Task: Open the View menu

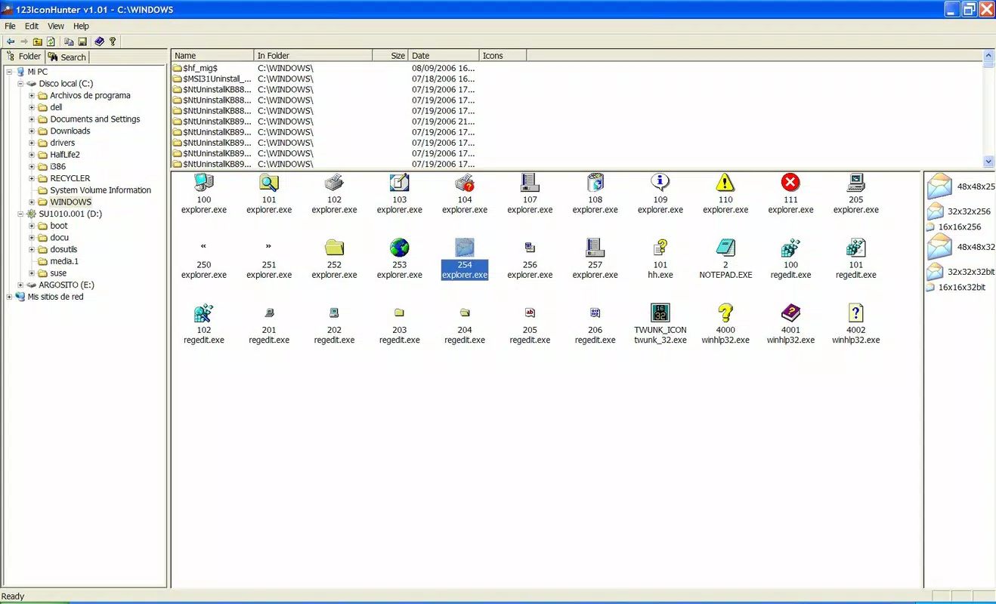Action: (56, 26)
